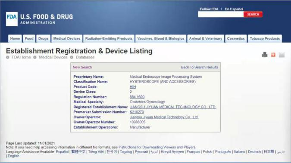The image size is (291, 163).
Task: Open the Medical Devices tab
Action: tap(67, 39)
